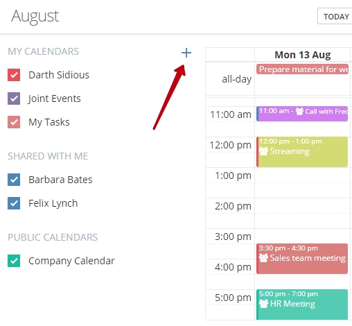This screenshot has height=326, width=352.
Task: Open the HR Meeting event
Action: tap(302, 304)
